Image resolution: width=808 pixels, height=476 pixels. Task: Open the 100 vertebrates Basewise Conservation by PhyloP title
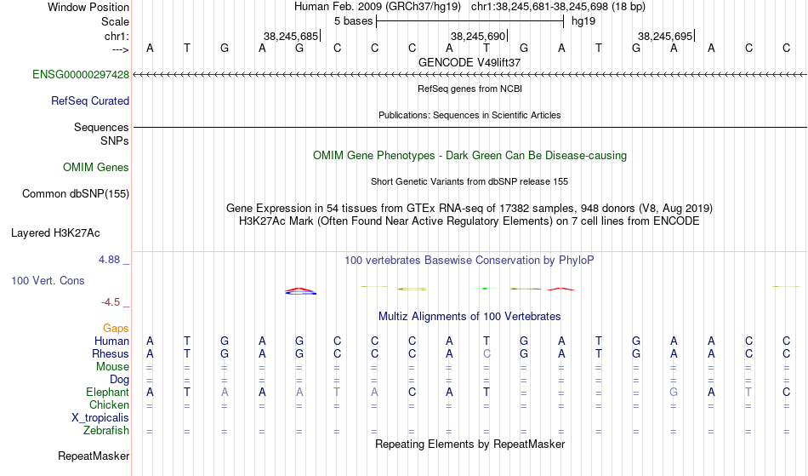469,260
